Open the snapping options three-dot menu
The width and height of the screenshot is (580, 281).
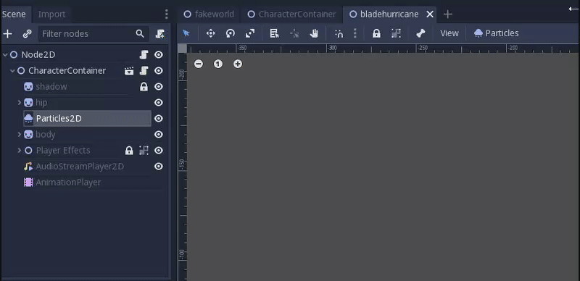tap(355, 33)
